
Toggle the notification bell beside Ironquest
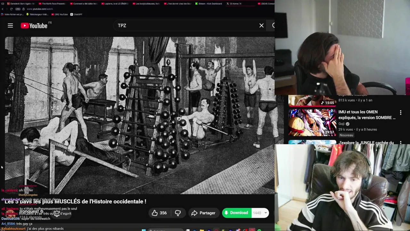pos(57,214)
